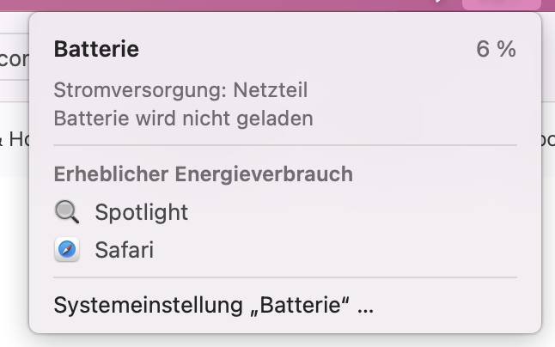
Task: Select the Safari label in energy list
Action: click(x=124, y=251)
